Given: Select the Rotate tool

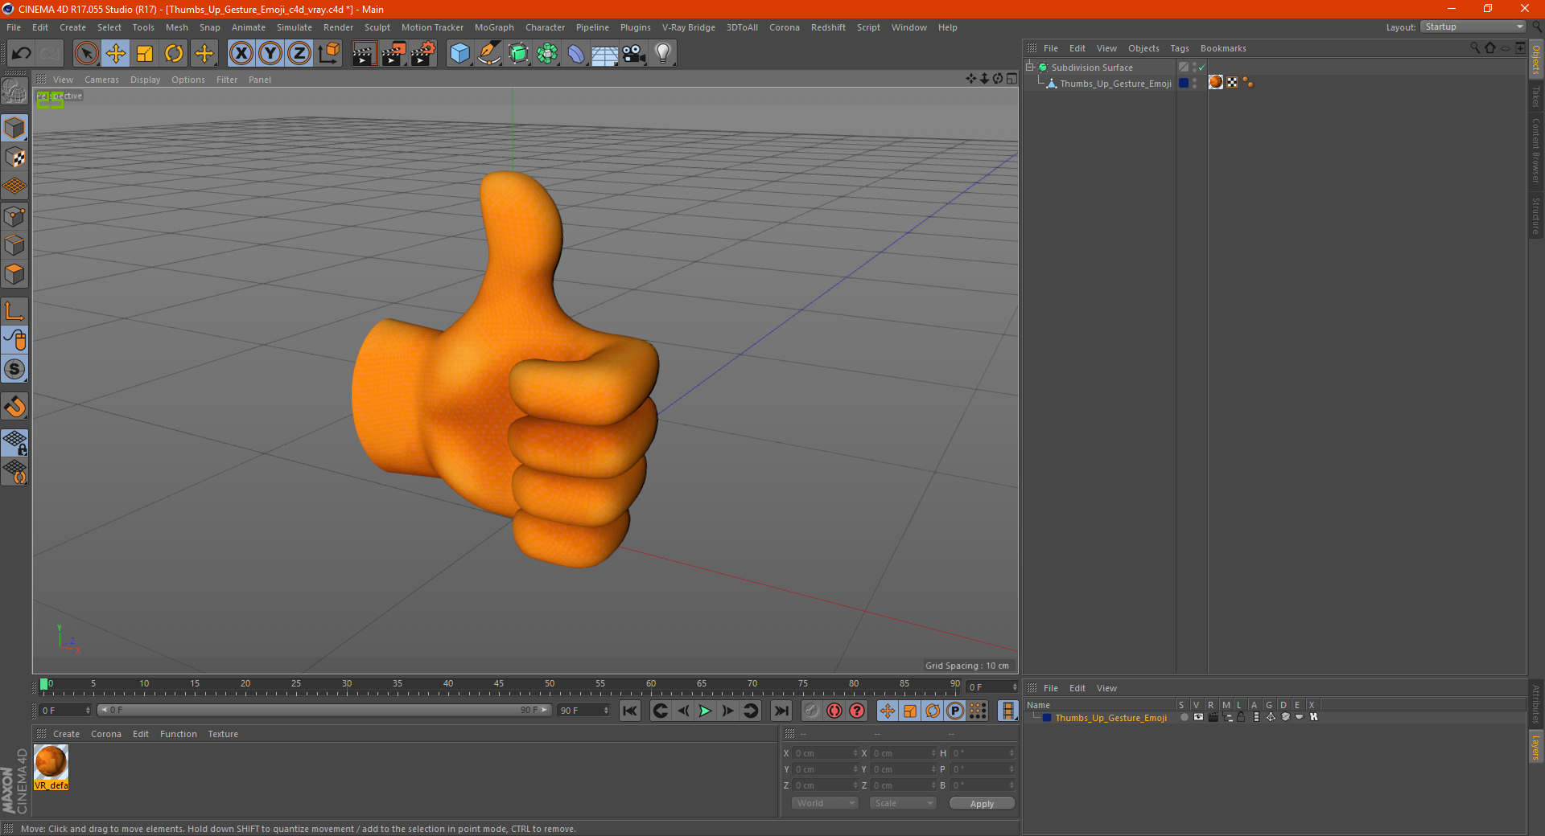Looking at the screenshot, I should [x=174, y=54].
